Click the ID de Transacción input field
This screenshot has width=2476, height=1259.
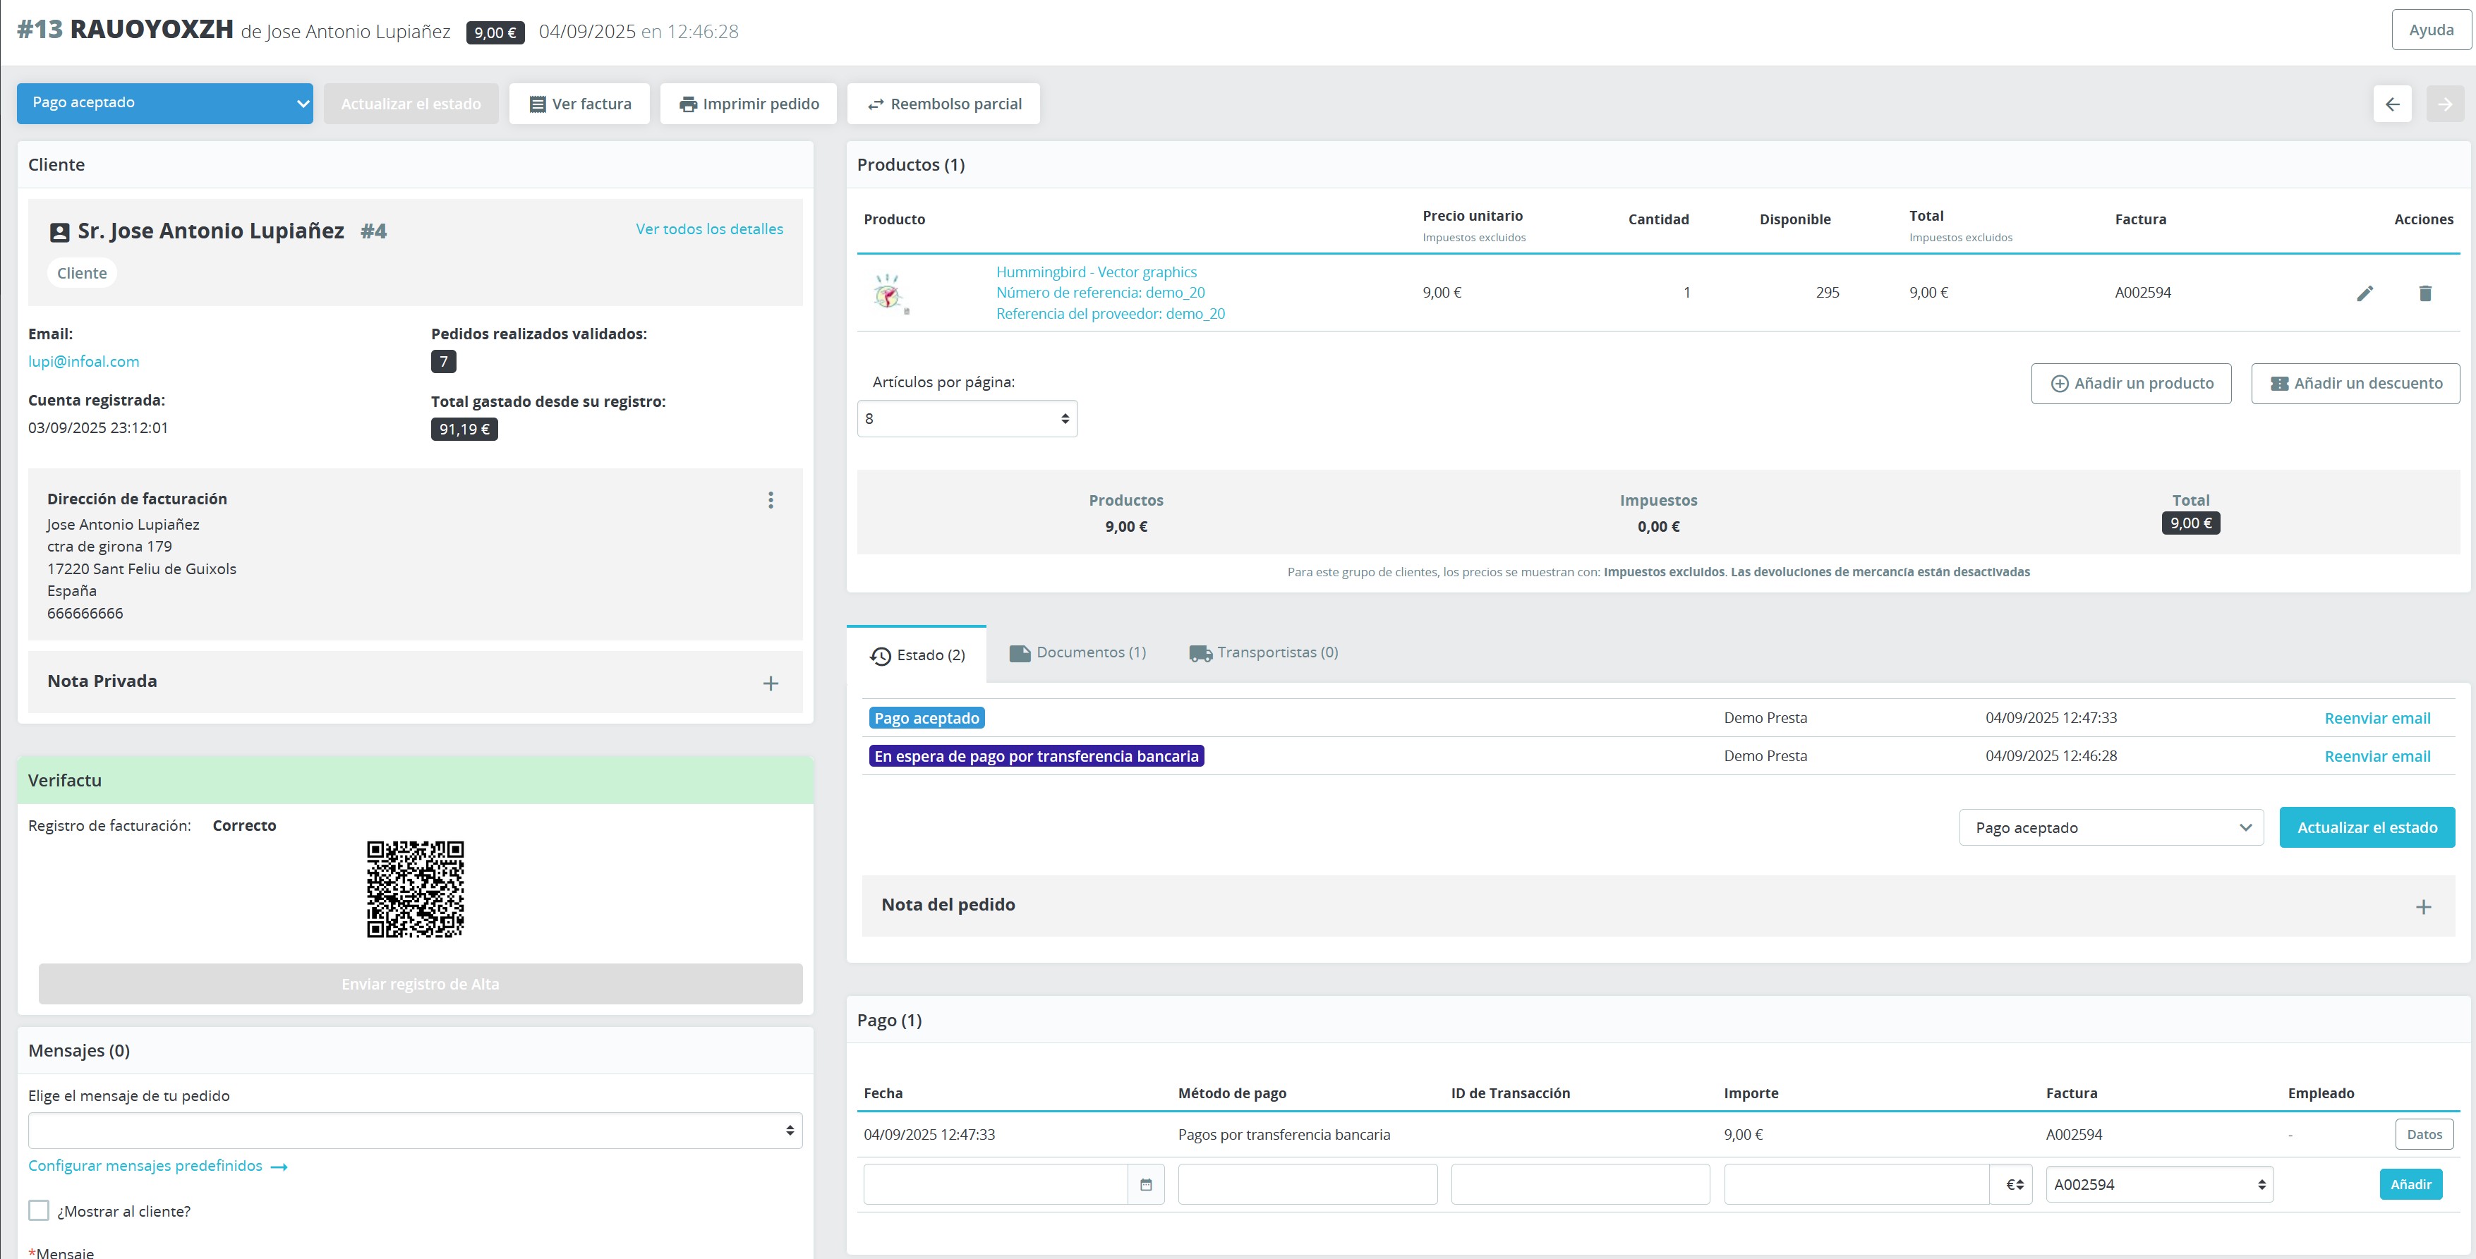(x=1579, y=1184)
